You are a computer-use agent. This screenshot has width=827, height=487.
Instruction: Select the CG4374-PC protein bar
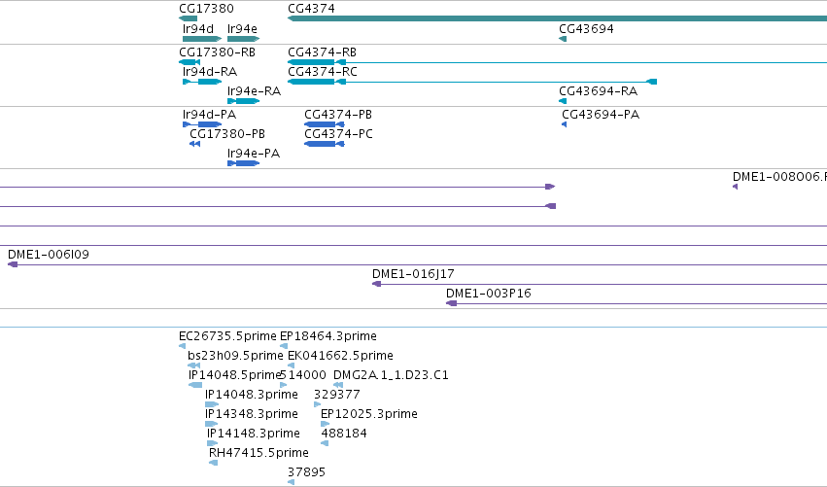click(325, 144)
